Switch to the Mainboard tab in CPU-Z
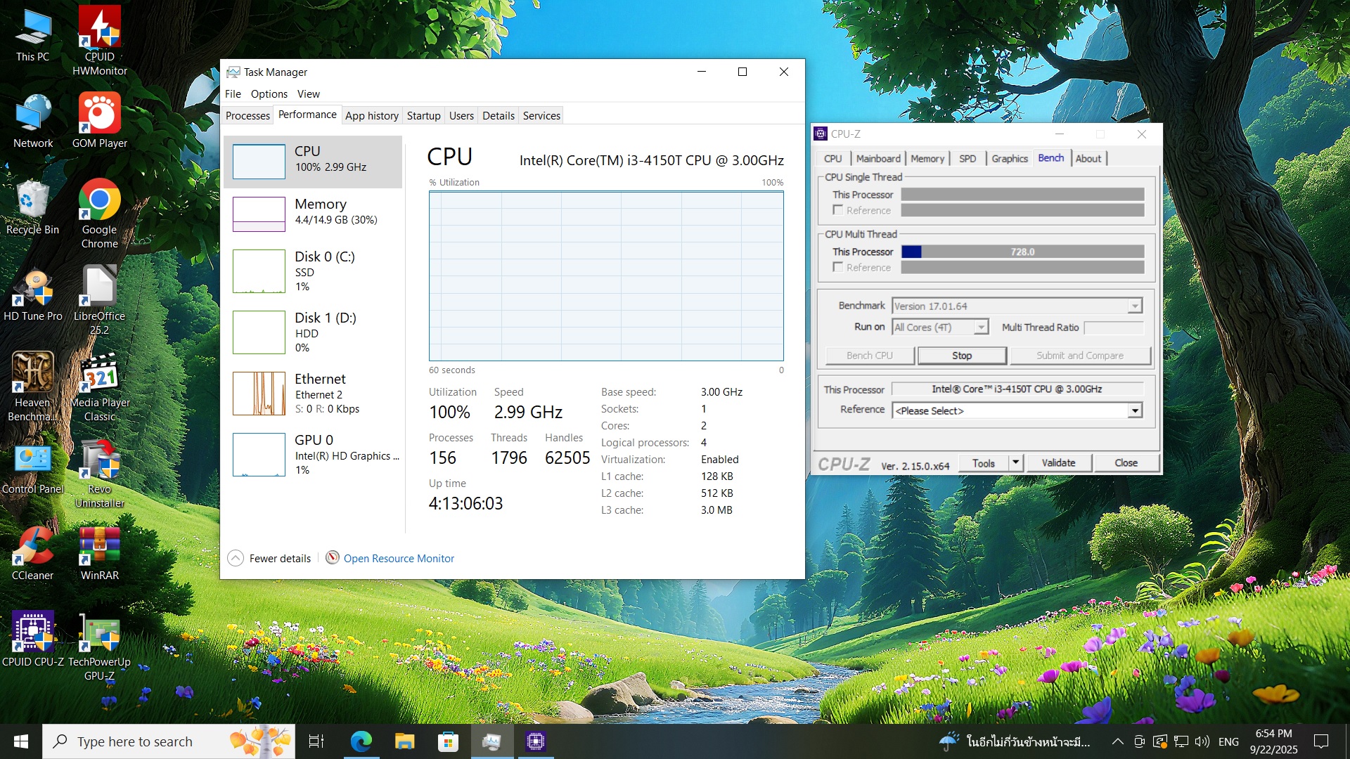The height and width of the screenshot is (759, 1350). tap(877, 159)
